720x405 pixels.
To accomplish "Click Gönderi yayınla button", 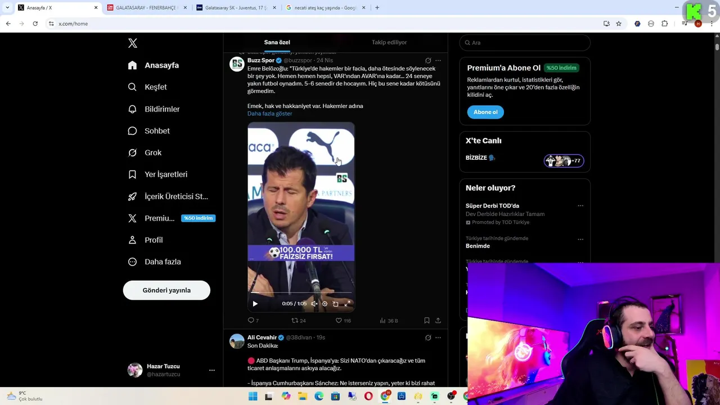I will click(x=166, y=290).
